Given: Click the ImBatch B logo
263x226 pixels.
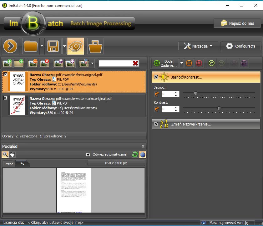Looking at the screenshot, I should [33, 23].
